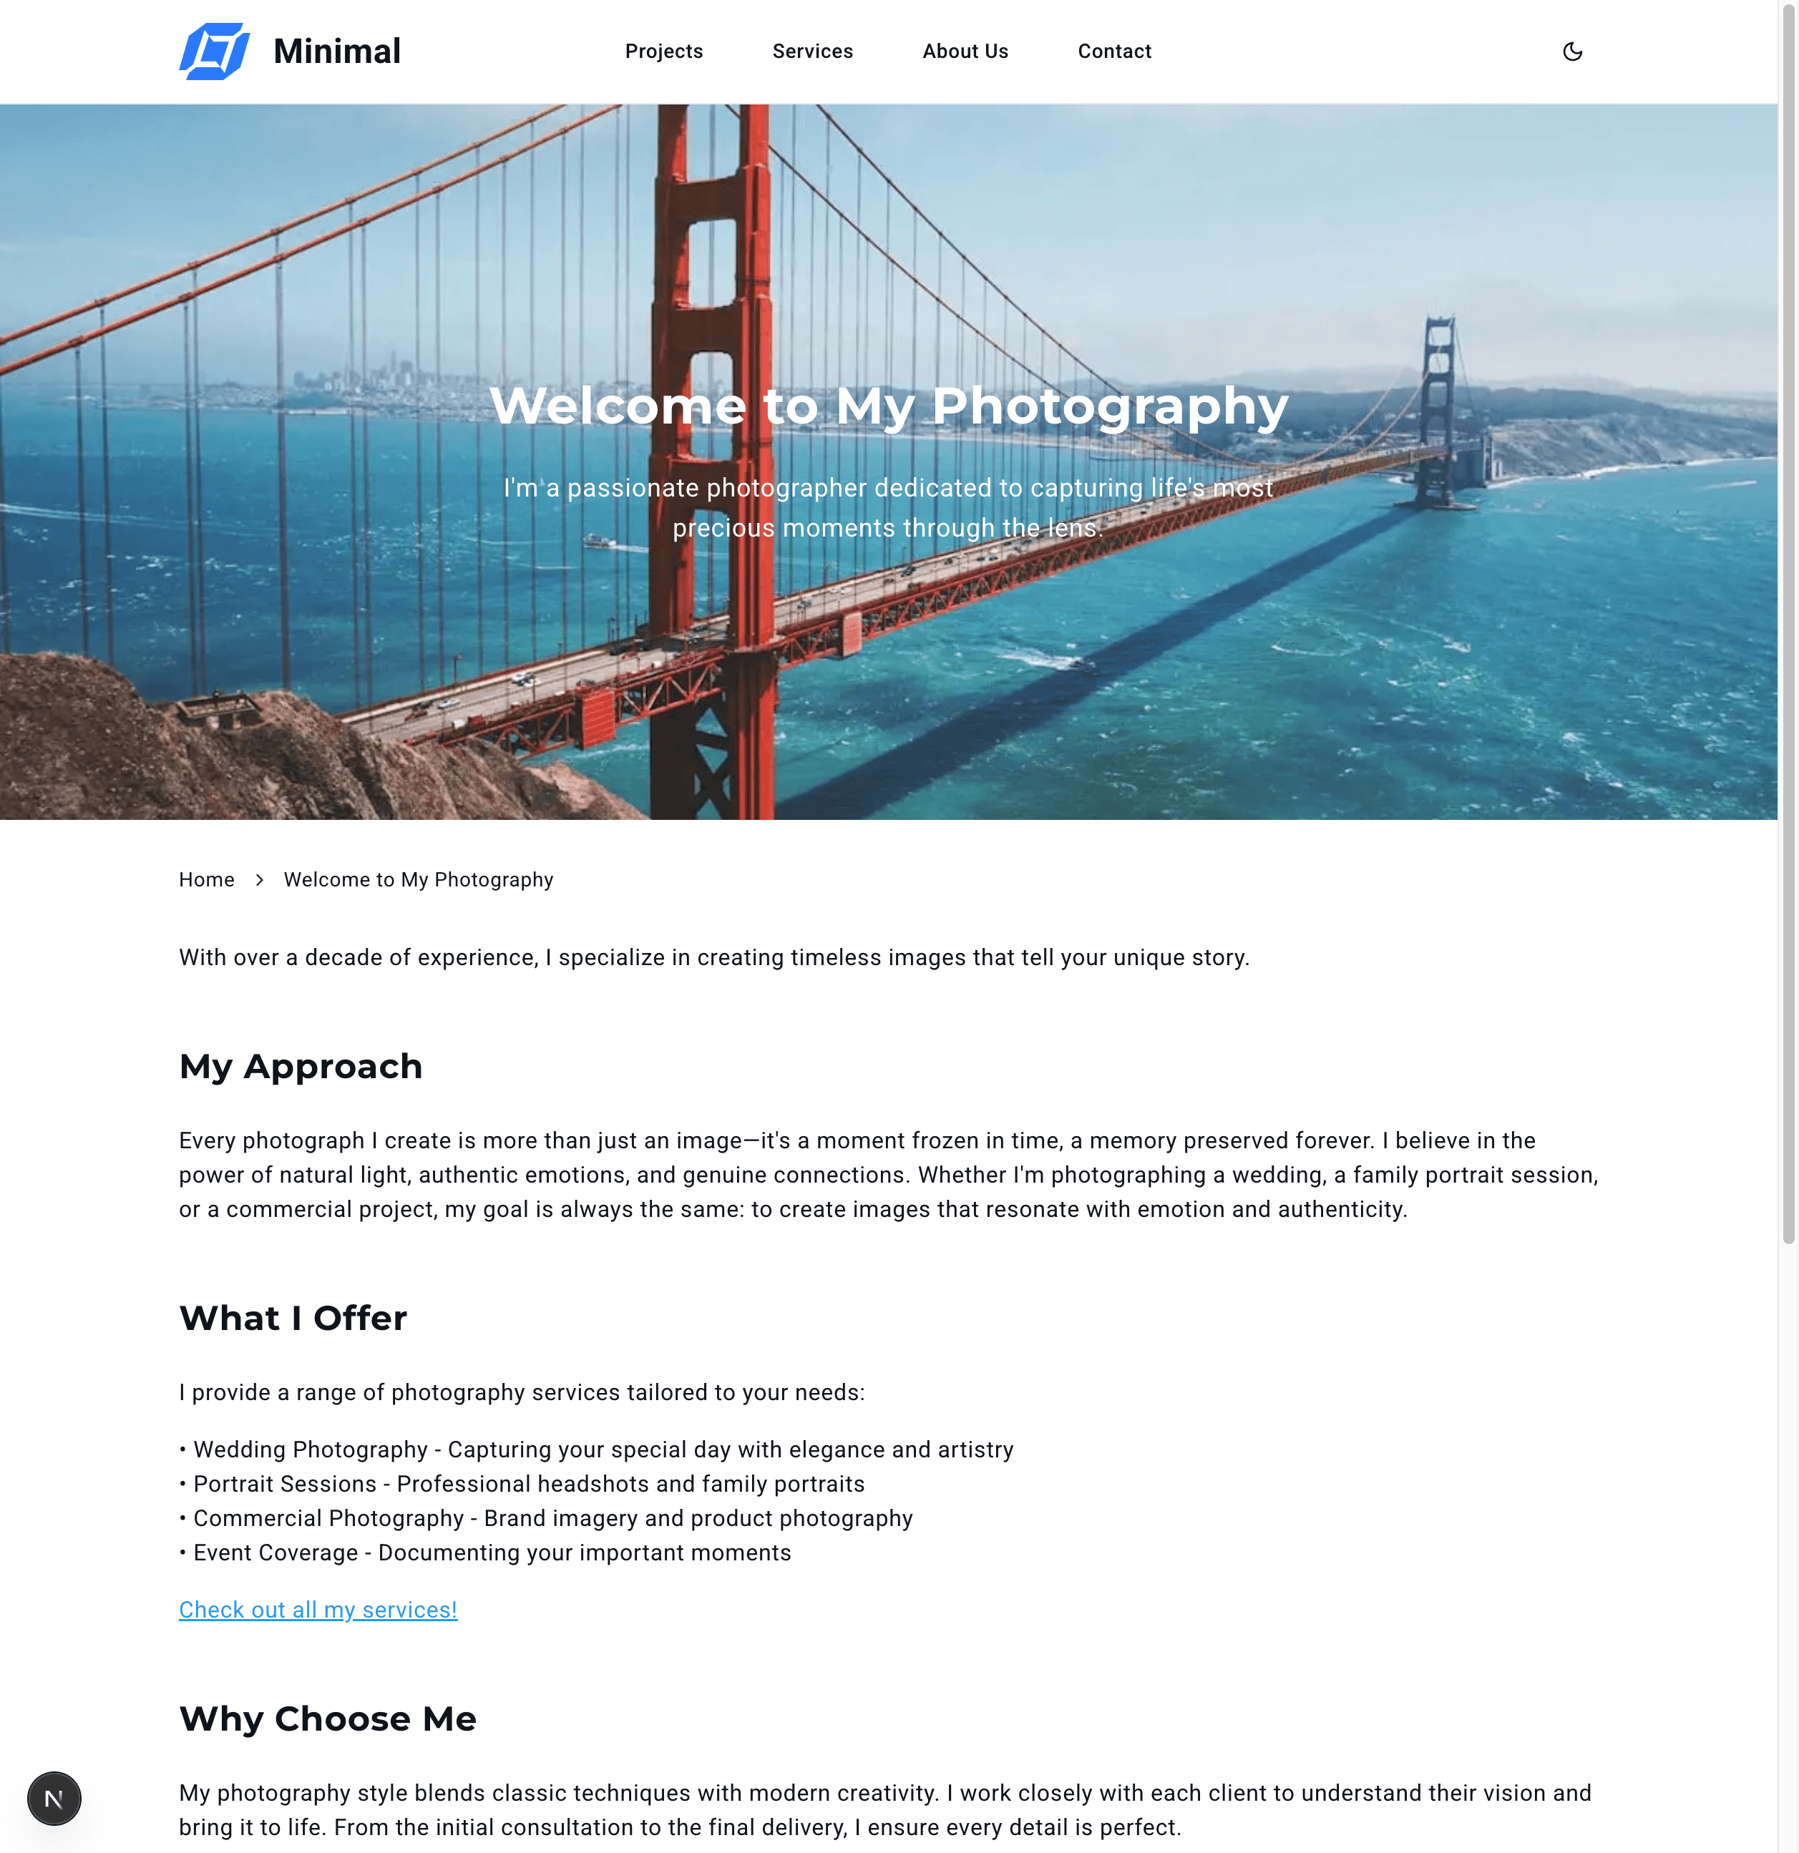
Task: Navigate to the Services menu item
Action: [811, 51]
